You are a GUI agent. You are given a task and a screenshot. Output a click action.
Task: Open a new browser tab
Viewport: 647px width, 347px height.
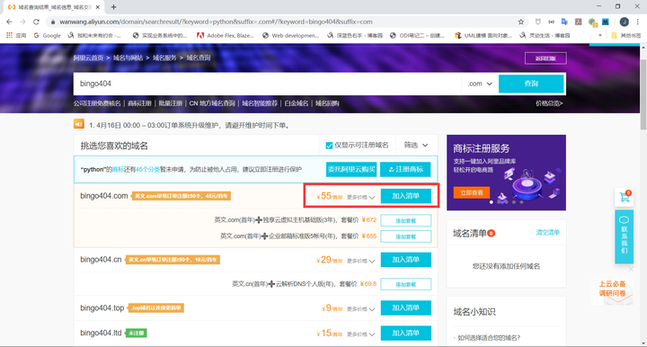(x=113, y=7)
